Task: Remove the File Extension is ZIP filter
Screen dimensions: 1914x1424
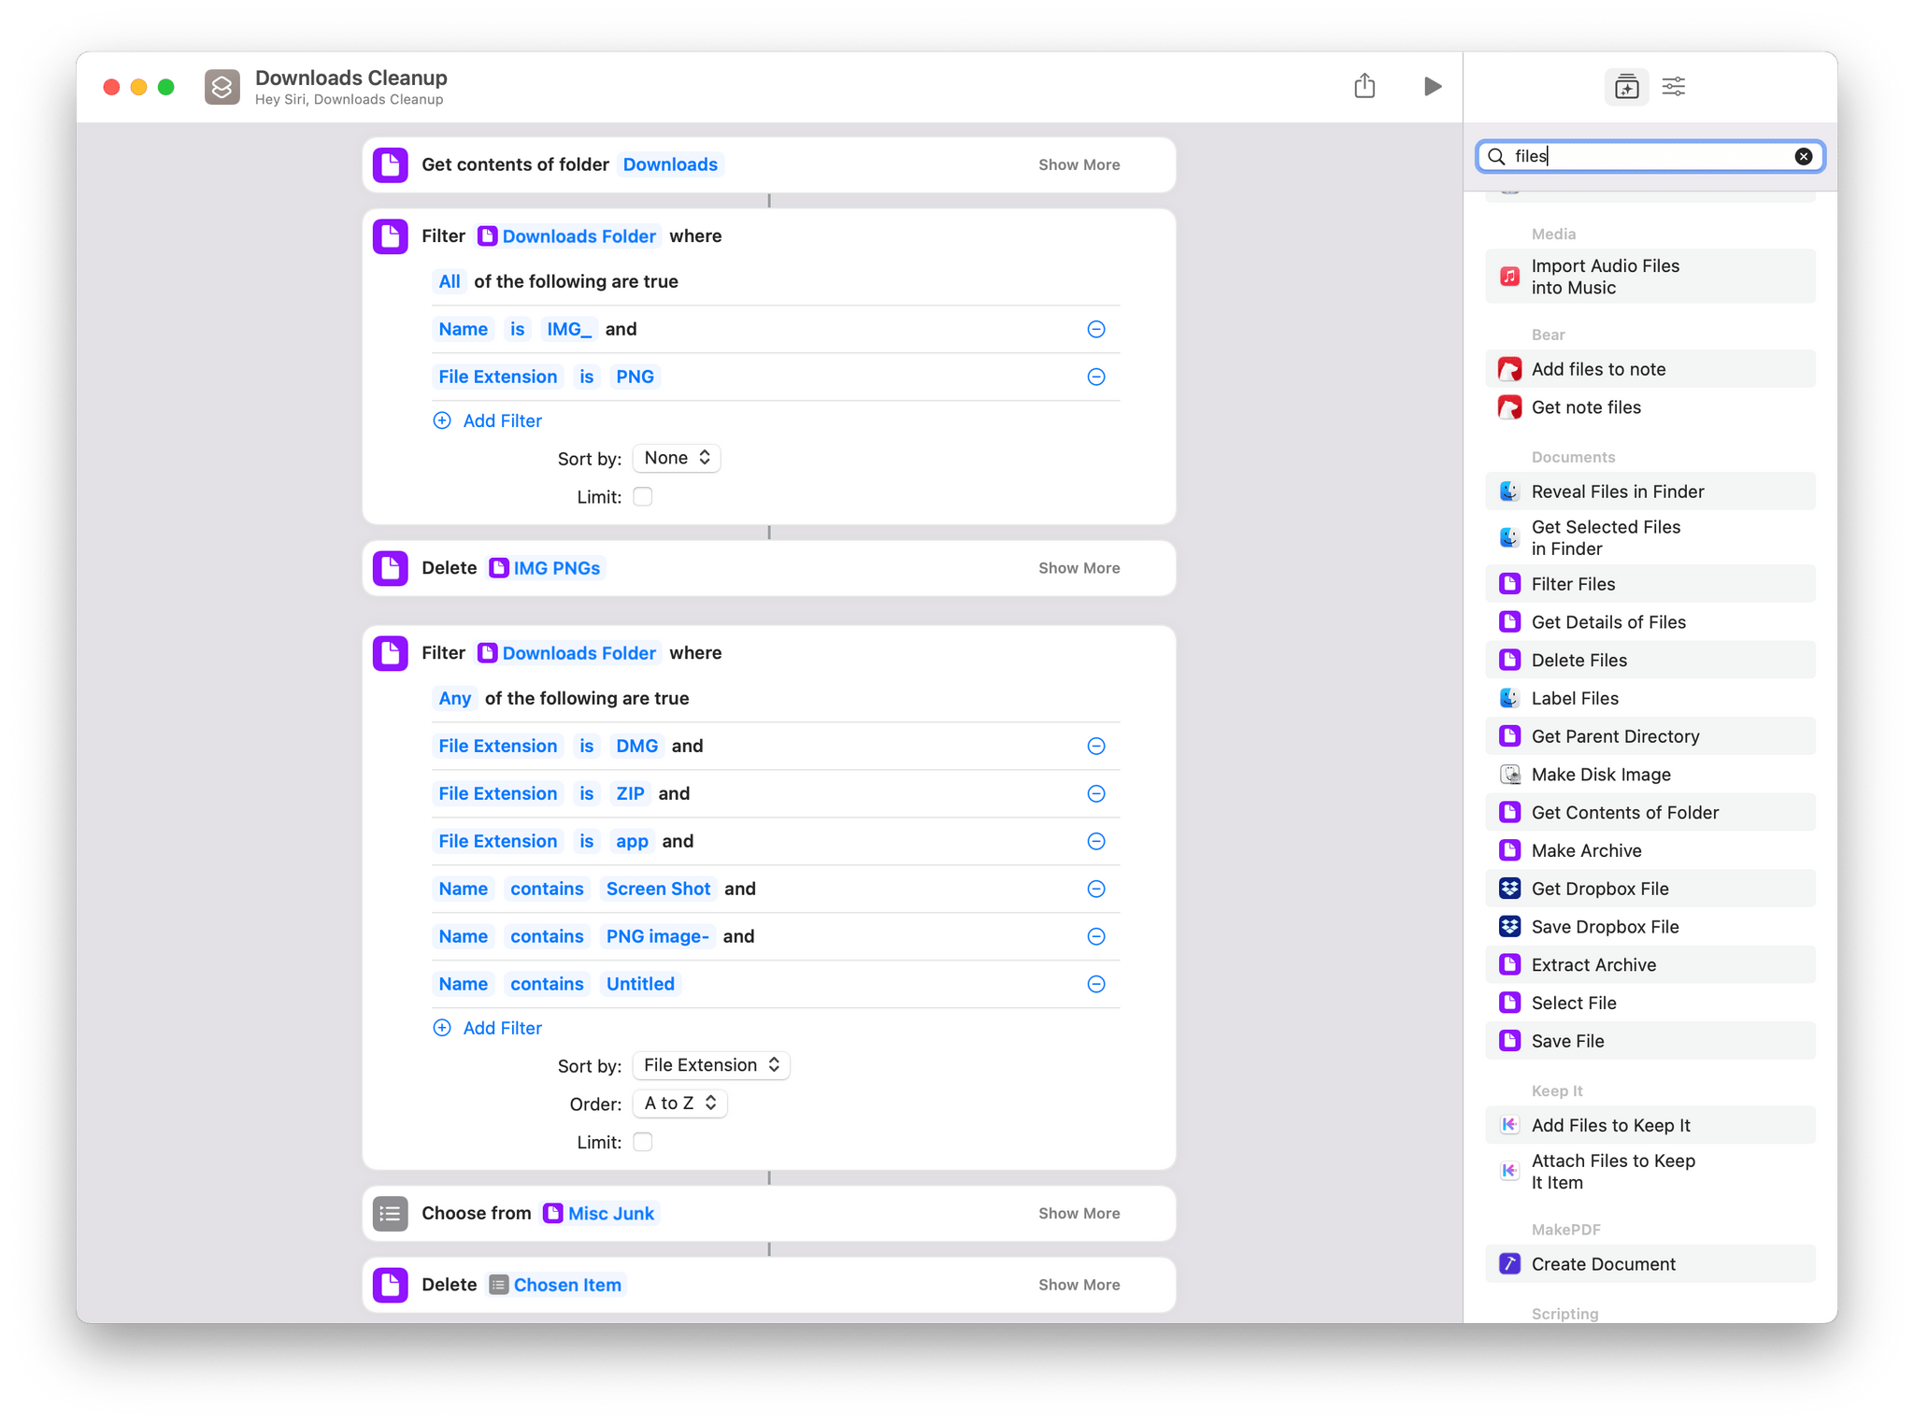Action: (x=1096, y=793)
